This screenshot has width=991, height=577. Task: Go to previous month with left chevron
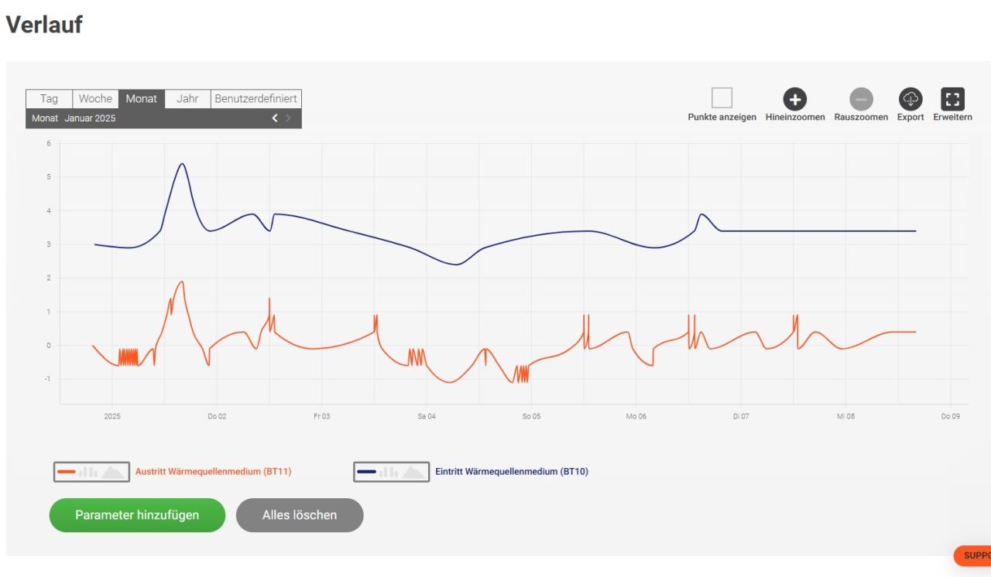(274, 118)
